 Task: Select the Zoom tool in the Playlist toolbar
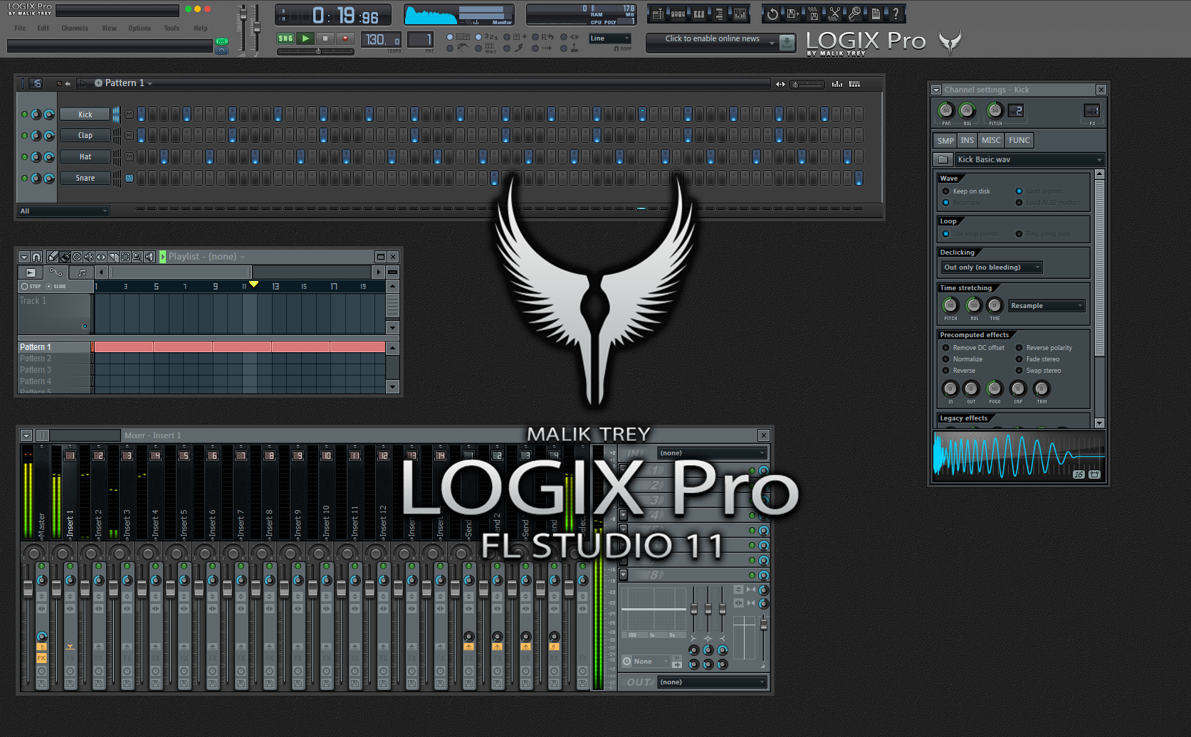pyautogui.click(x=137, y=257)
